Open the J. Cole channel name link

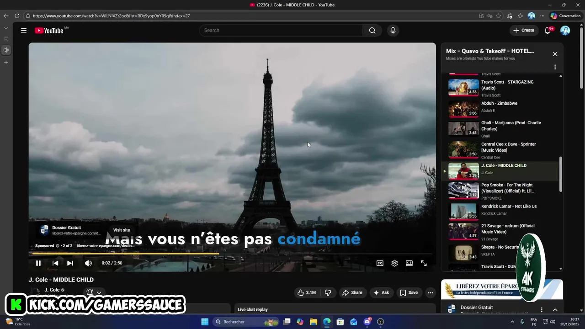point(52,290)
